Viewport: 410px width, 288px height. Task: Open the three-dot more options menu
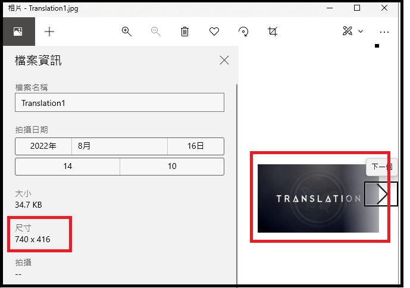[384, 32]
